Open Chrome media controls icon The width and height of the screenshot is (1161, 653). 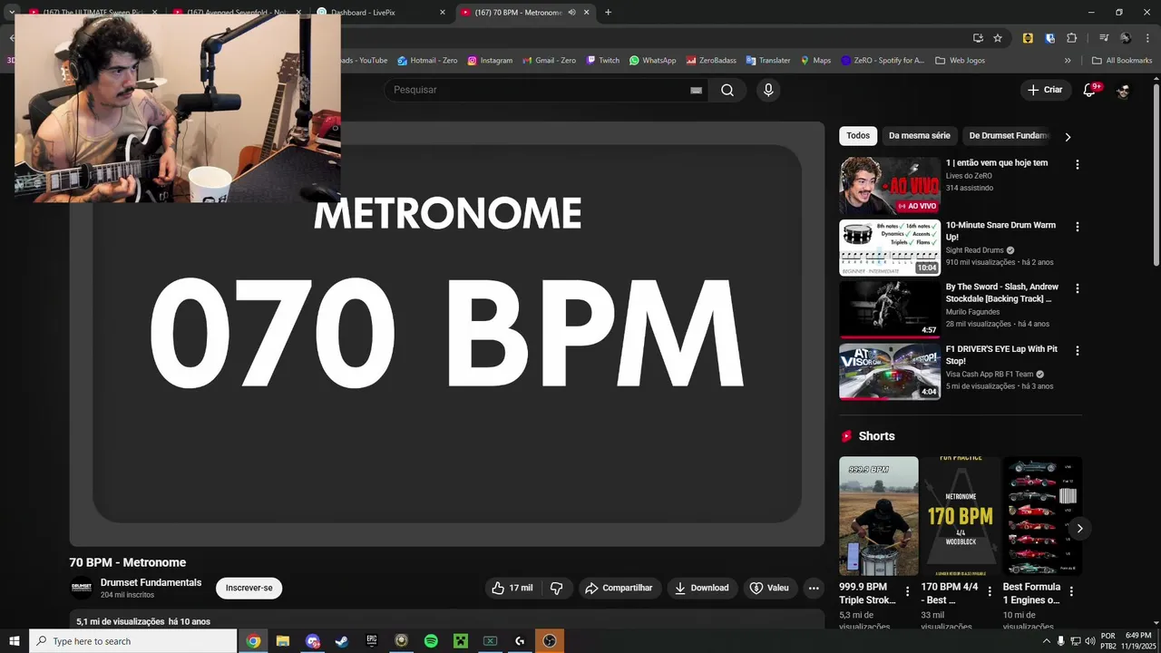1104,38
